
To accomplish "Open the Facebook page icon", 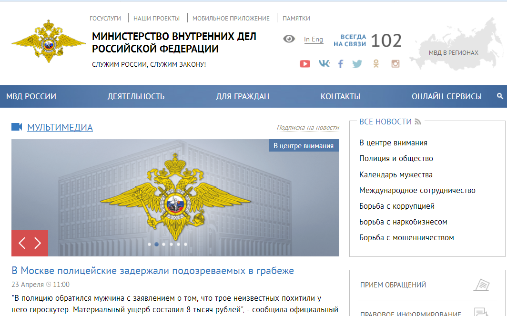I will [341, 64].
